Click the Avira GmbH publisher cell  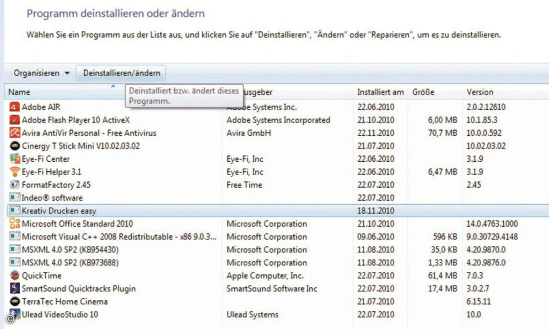(x=249, y=133)
